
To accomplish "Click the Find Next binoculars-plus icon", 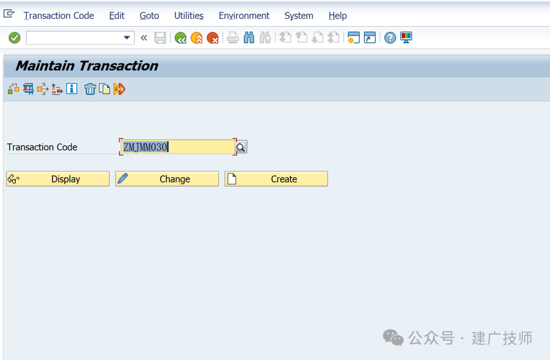I will point(265,38).
